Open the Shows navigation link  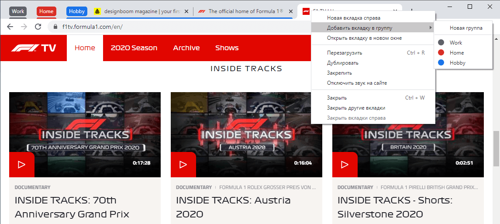pos(227,48)
